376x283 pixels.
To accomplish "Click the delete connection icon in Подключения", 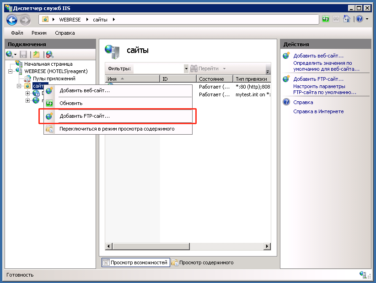I will pos(50,54).
